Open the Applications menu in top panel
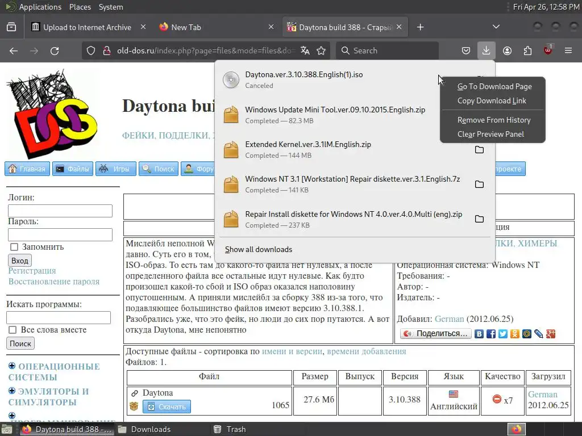 tap(40, 7)
